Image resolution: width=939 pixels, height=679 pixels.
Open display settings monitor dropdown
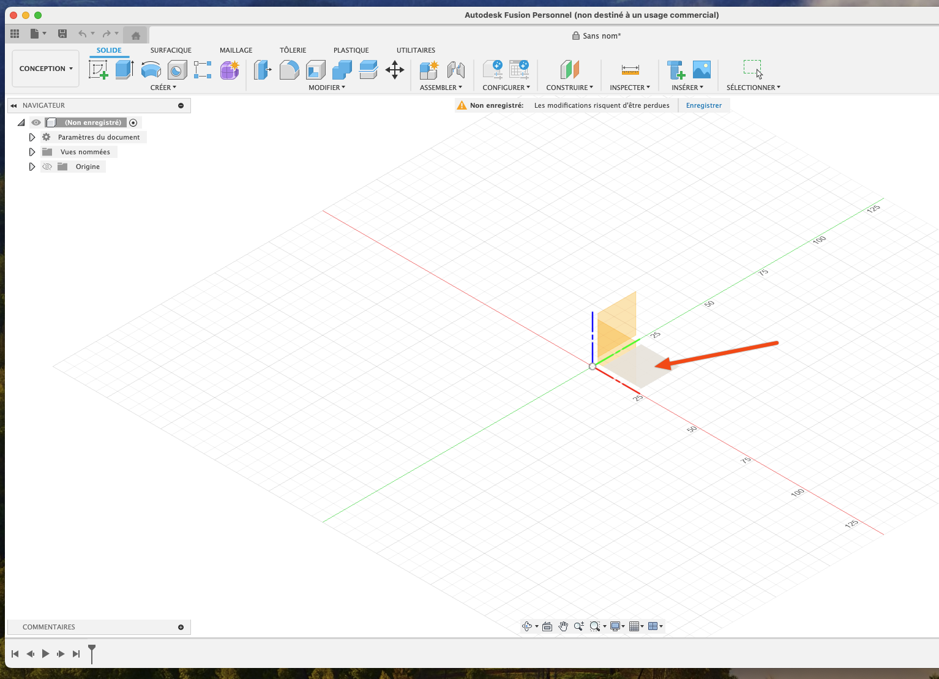[618, 626]
